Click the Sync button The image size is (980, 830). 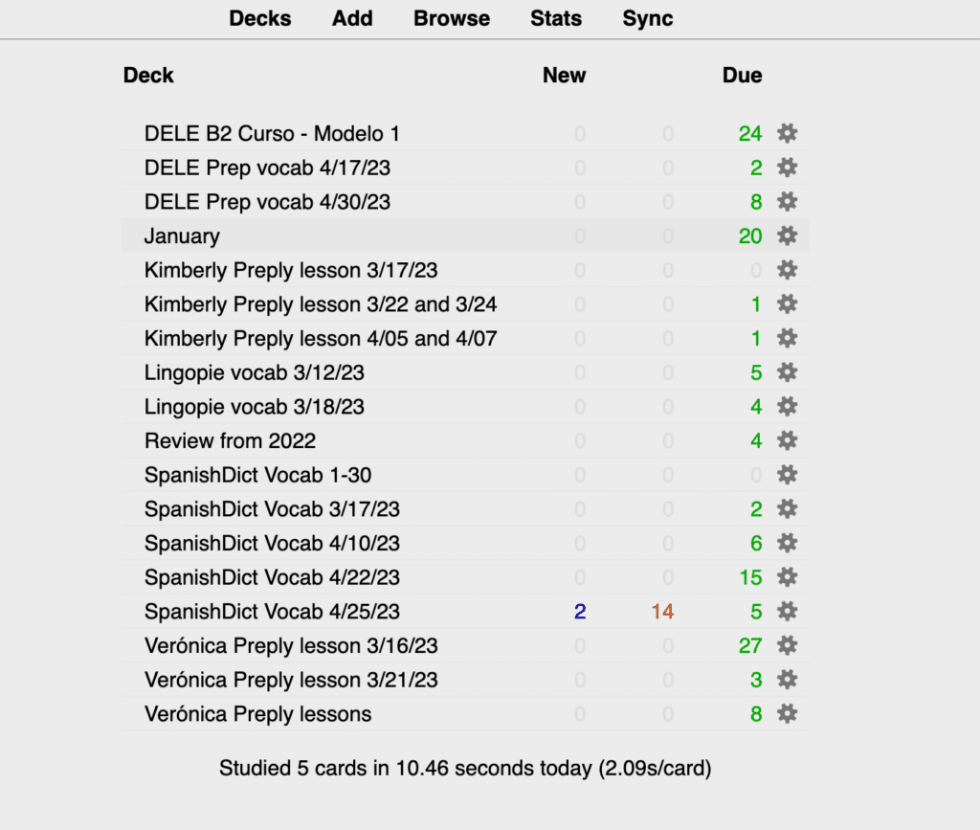pyautogui.click(x=647, y=18)
